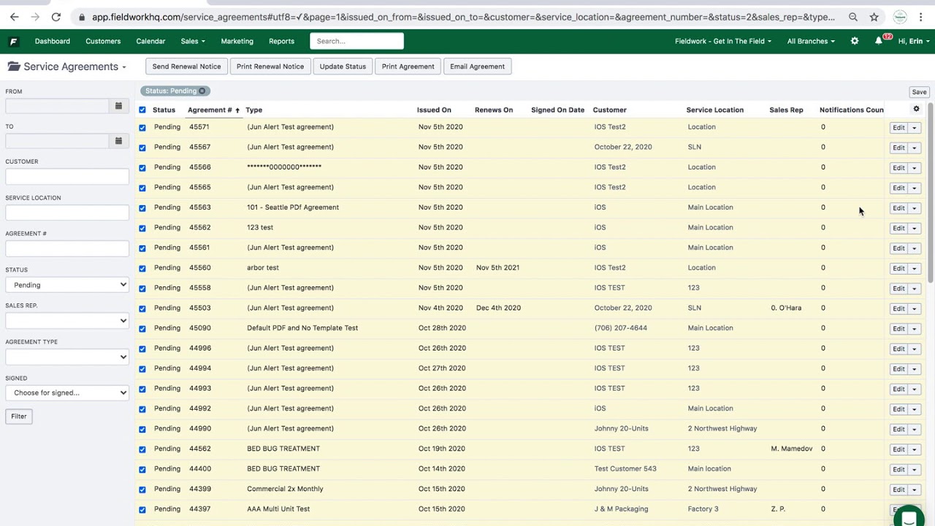Open Edit dropdown arrow for agreement 45566
Viewport: 935px width, 526px height.
pos(914,168)
